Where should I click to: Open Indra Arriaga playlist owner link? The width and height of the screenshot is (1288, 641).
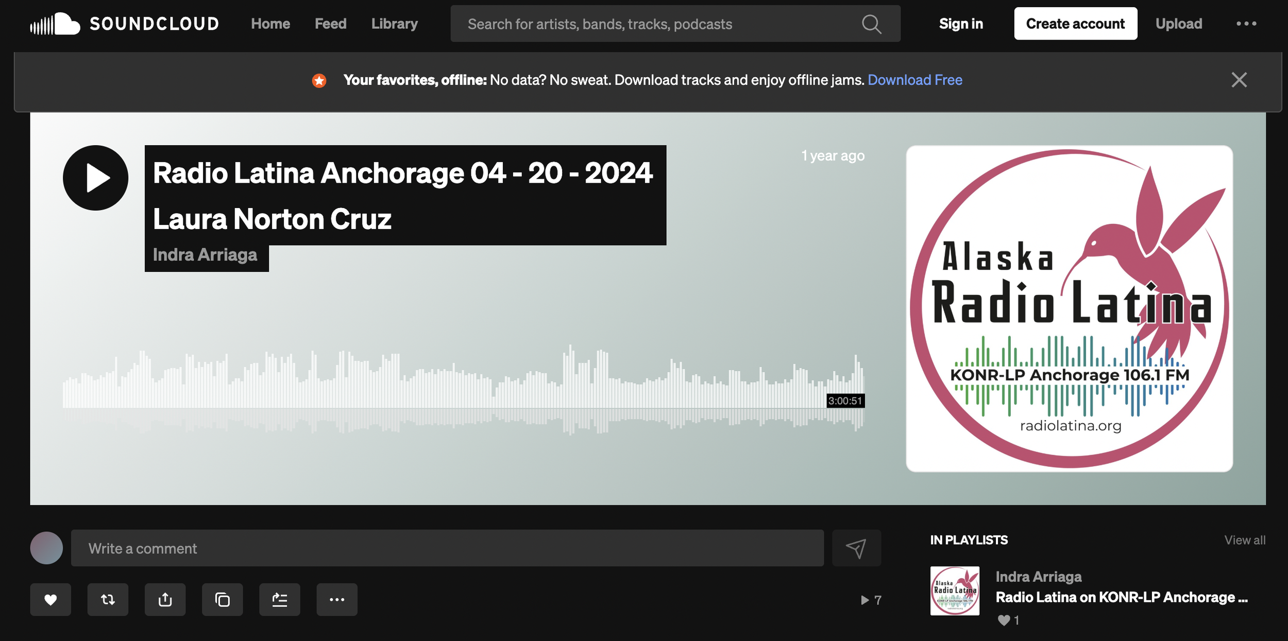[x=1038, y=577]
